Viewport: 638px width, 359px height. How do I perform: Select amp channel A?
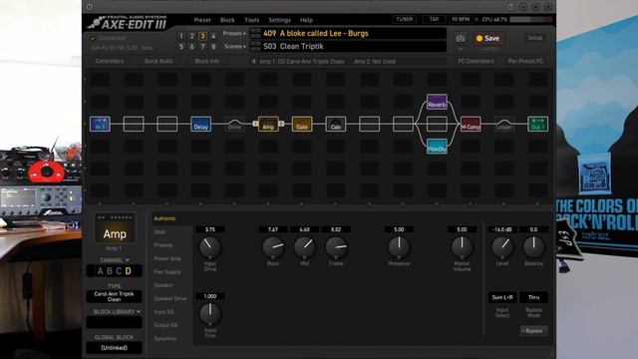pyautogui.click(x=100, y=271)
